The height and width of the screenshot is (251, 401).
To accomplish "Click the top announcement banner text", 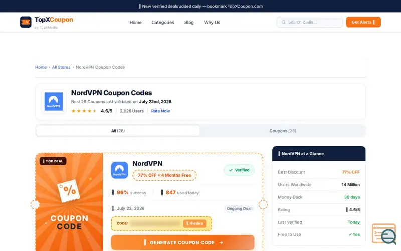I will tap(200, 6).
